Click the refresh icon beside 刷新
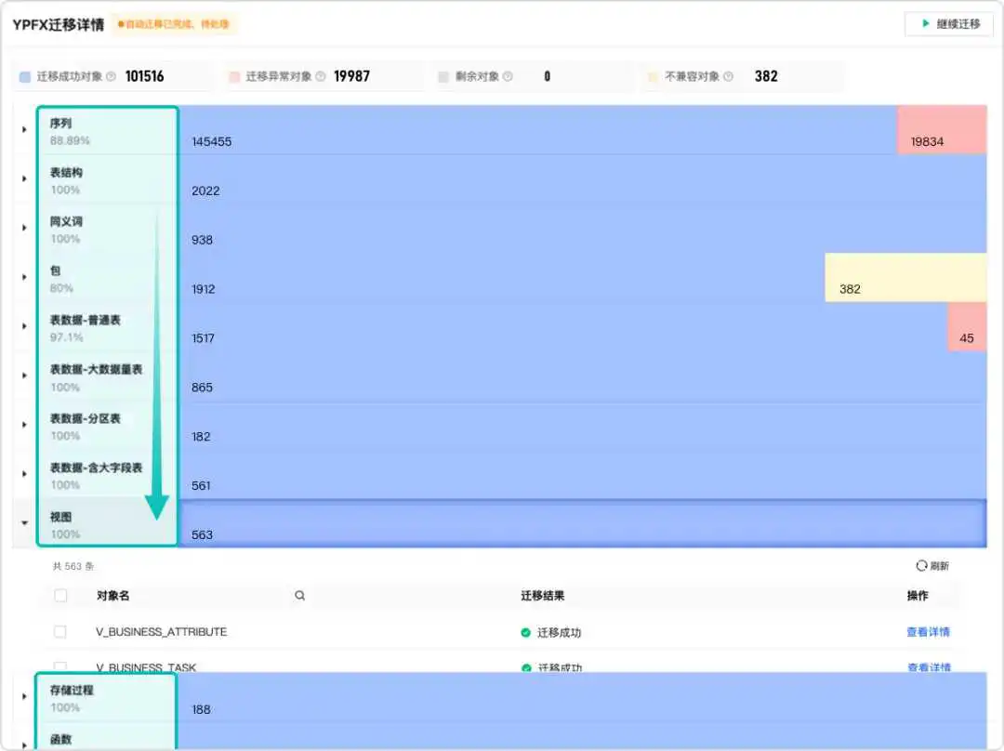This screenshot has width=1004, height=751. [921, 565]
